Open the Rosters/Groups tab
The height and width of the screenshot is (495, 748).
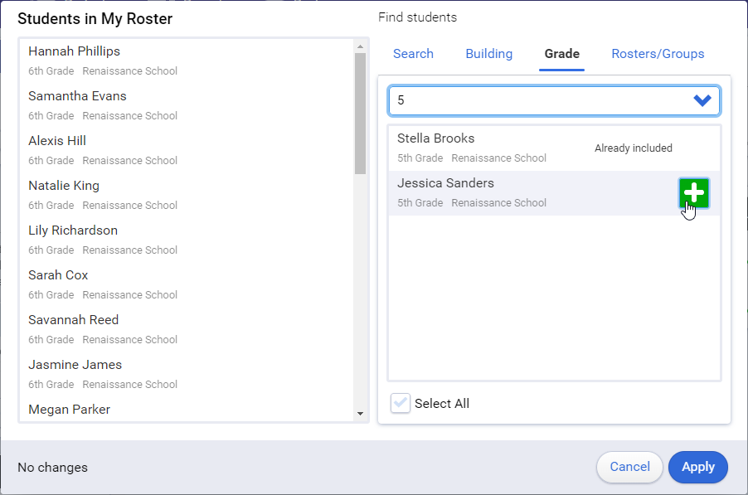(658, 54)
